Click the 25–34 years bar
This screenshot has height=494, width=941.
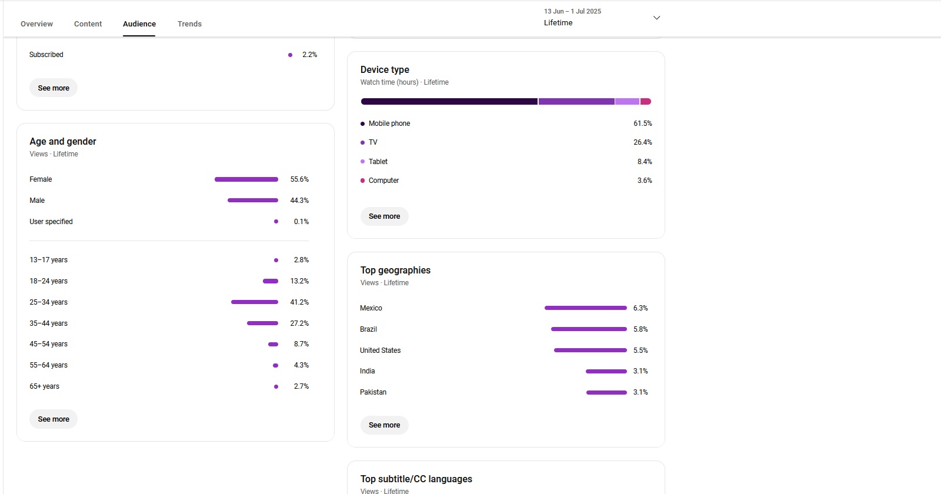click(255, 302)
